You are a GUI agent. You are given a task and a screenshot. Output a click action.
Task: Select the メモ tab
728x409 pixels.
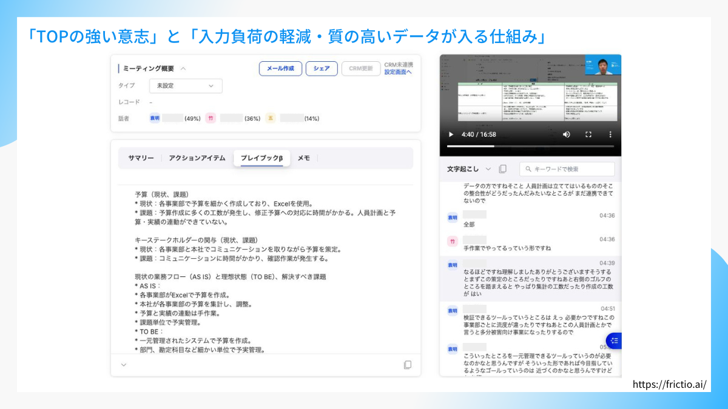(304, 158)
